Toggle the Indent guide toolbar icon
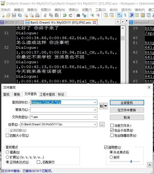This screenshot has height=174, width=154. click(x=131, y=15)
